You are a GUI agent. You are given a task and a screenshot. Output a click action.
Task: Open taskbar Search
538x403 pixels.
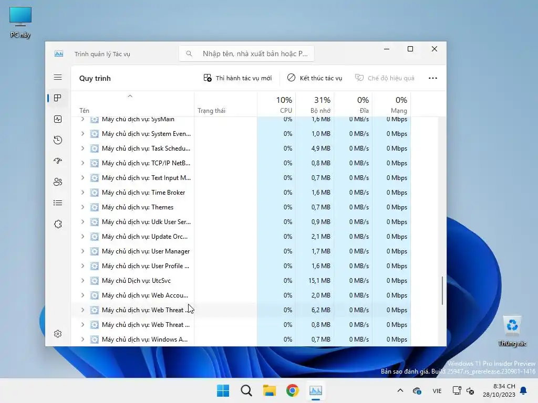pyautogui.click(x=246, y=390)
